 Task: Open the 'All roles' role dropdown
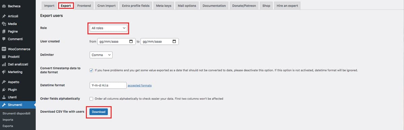[x=109, y=28]
